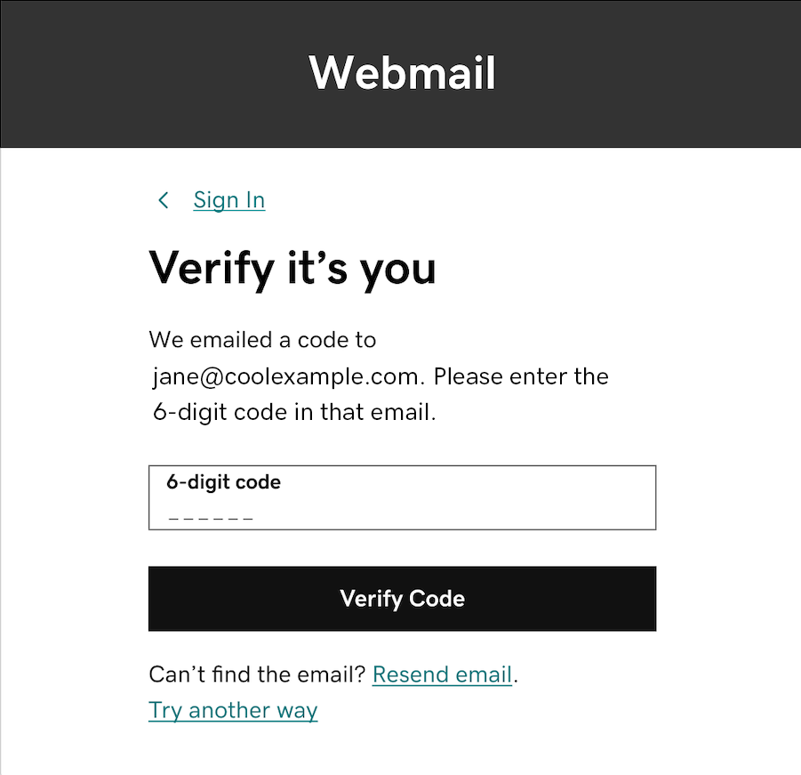The width and height of the screenshot is (801, 775).
Task: Click the Webmail header logo
Action: click(401, 74)
